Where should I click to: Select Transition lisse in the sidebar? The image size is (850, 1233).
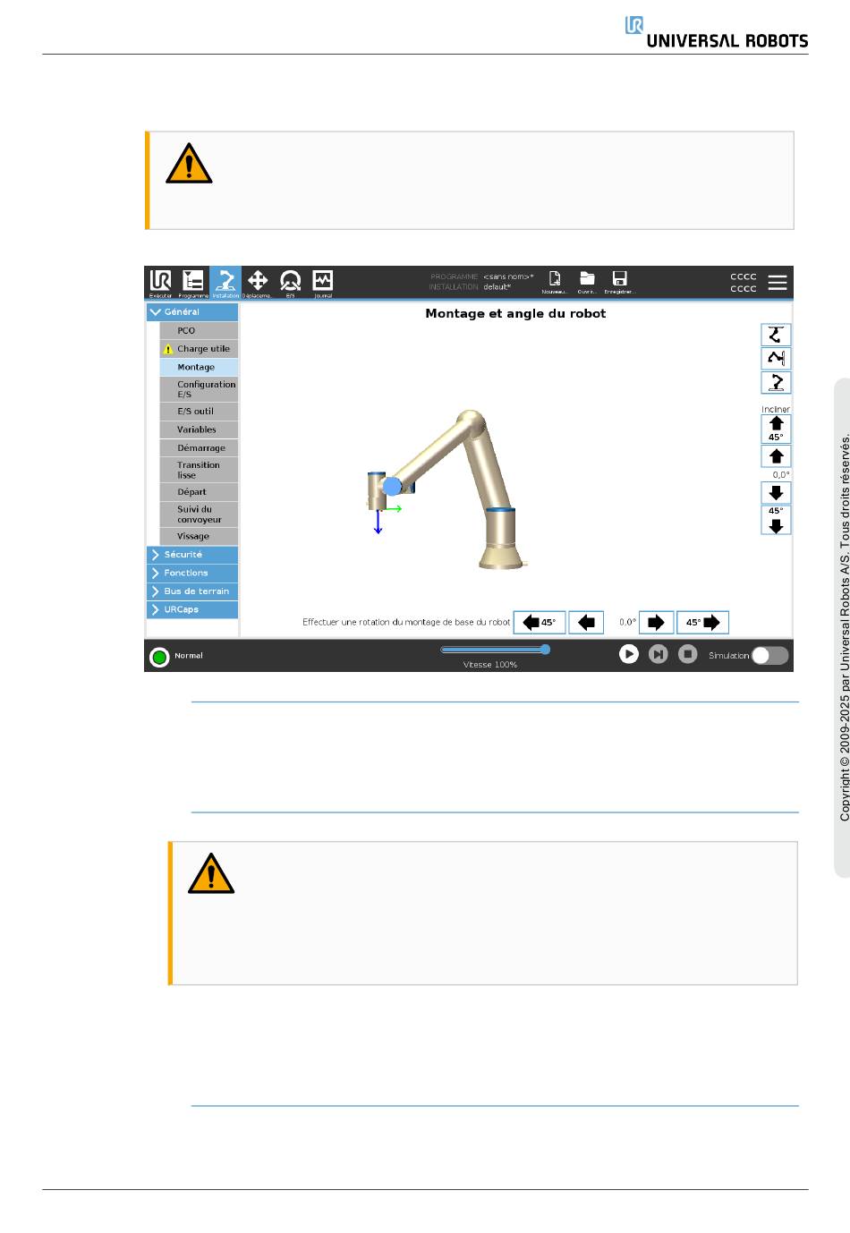(199, 470)
